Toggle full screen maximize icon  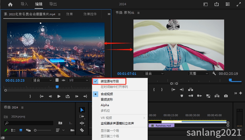tap(239, 4)
